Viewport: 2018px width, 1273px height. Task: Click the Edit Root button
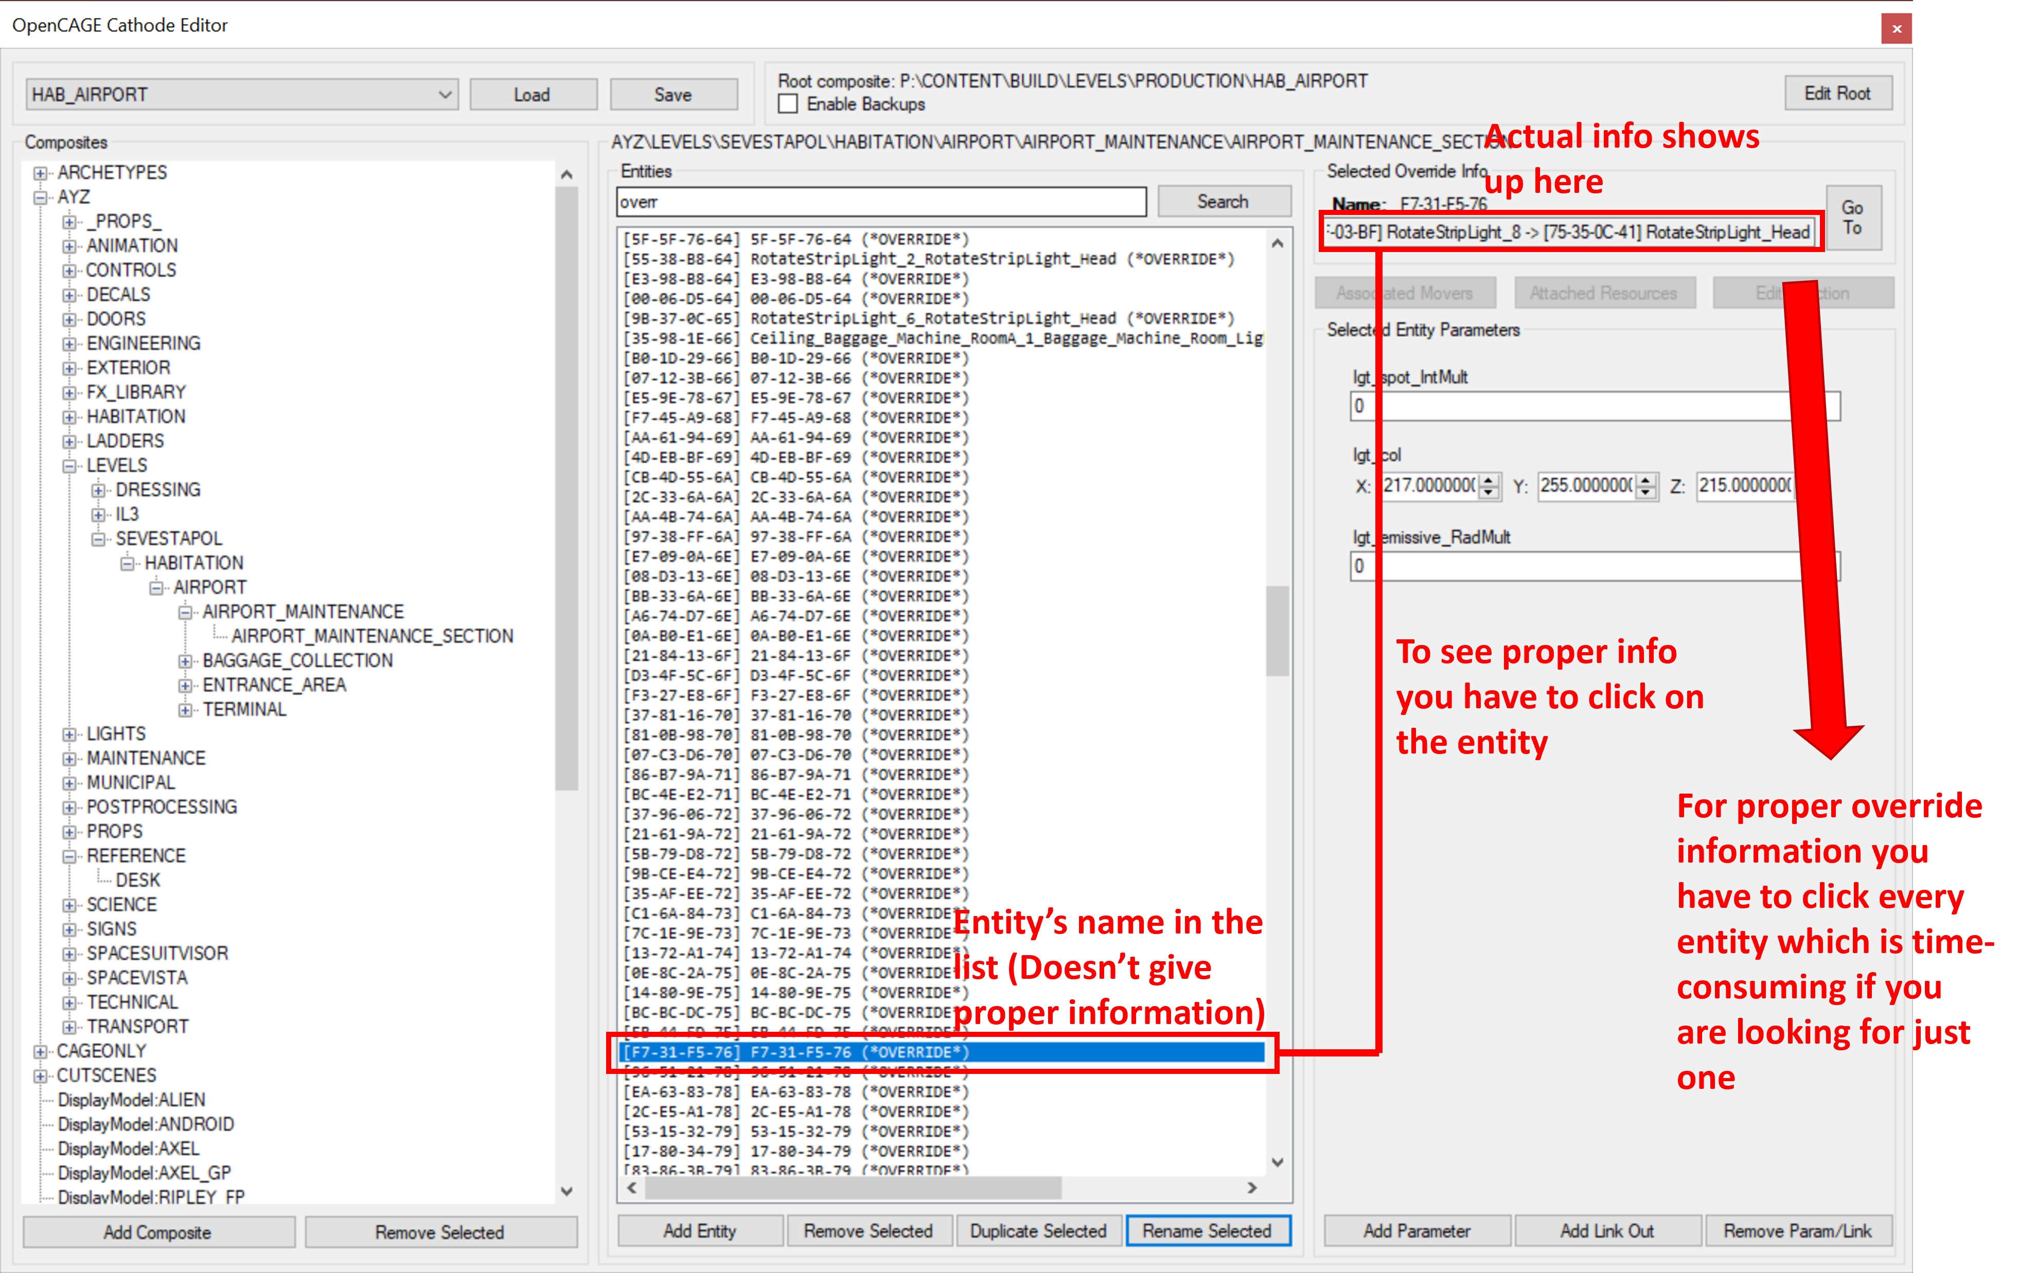[x=1838, y=93]
